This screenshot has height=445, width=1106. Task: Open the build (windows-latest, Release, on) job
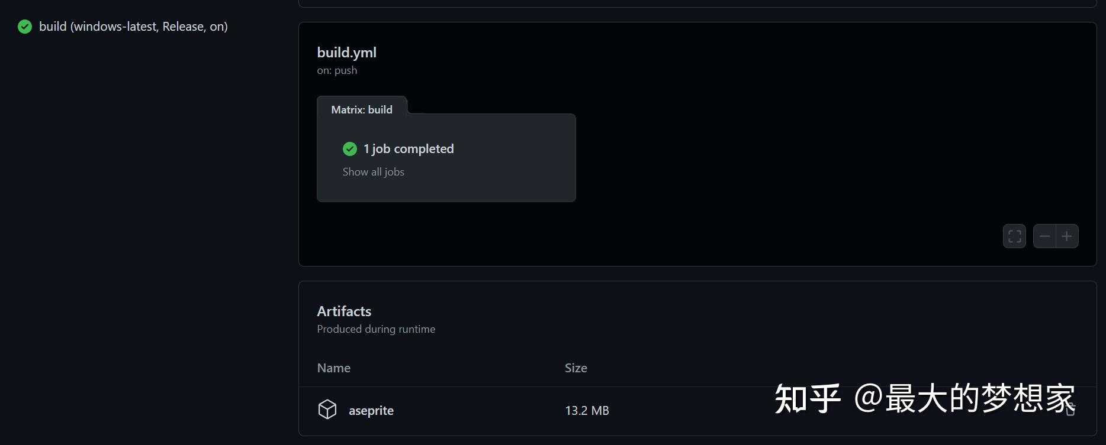(133, 27)
